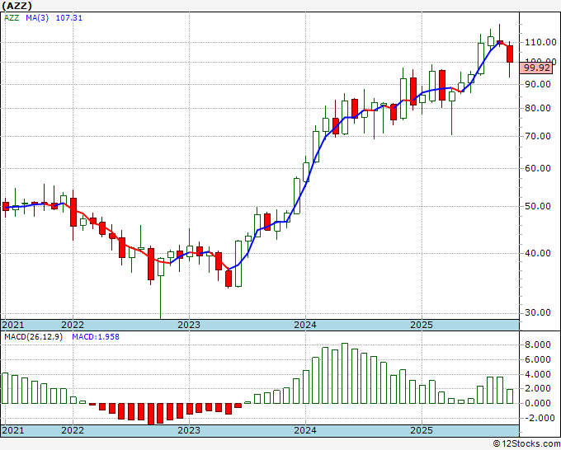Image resolution: width=561 pixels, height=450 pixels.
Task: Click the tallest MACD histogram bar in 2024
Action: pyautogui.click(x=345, y=373)
